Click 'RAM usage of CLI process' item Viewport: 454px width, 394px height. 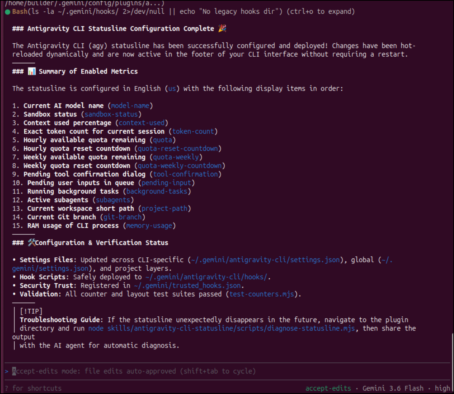(x=73, y=225)
